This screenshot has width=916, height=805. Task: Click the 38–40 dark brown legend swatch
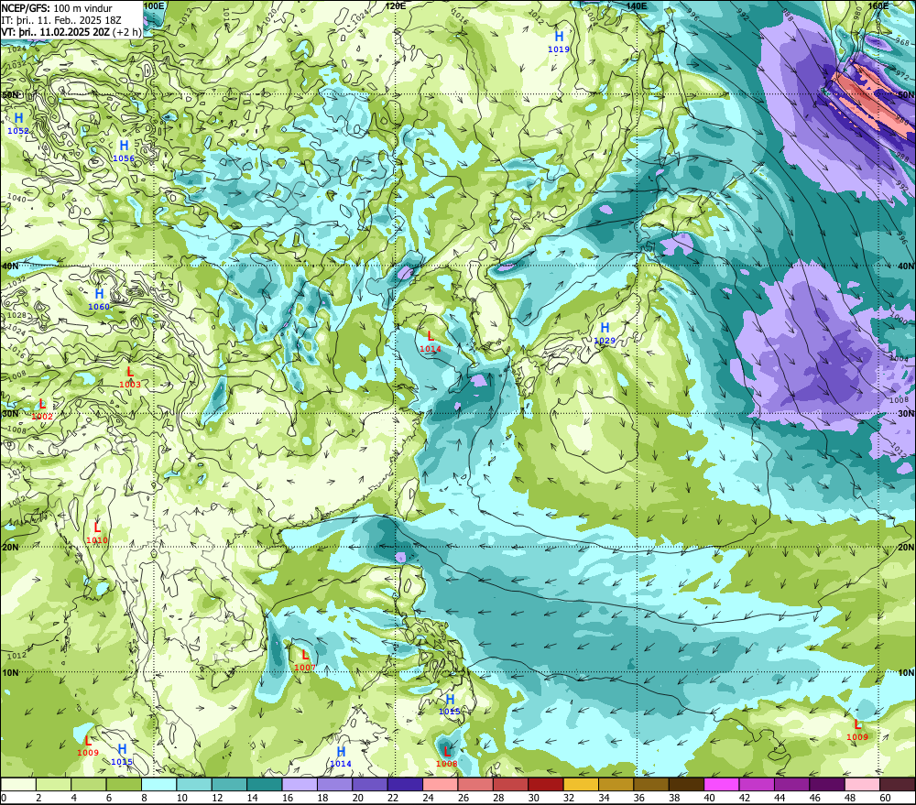(x=686, y=784)
